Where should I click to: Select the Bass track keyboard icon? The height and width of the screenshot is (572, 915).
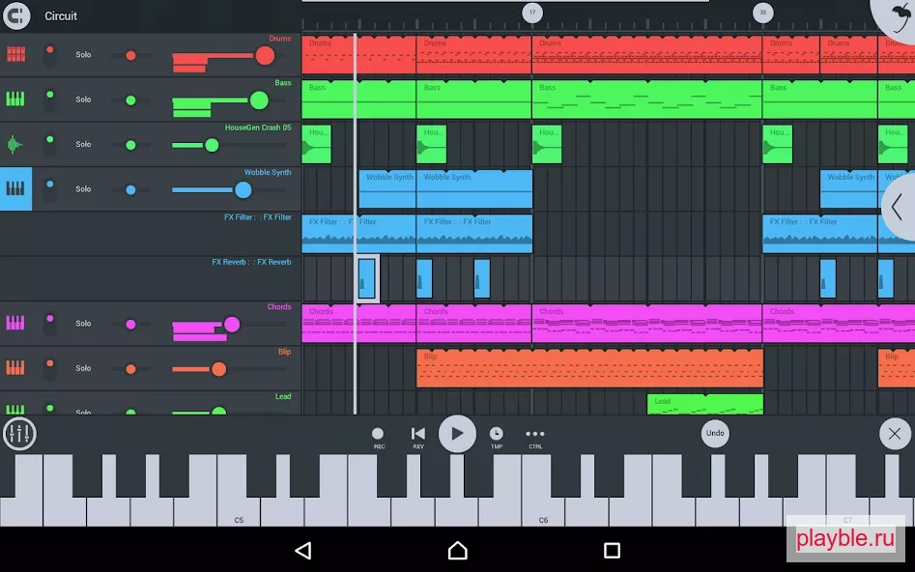tap(15, 99)
